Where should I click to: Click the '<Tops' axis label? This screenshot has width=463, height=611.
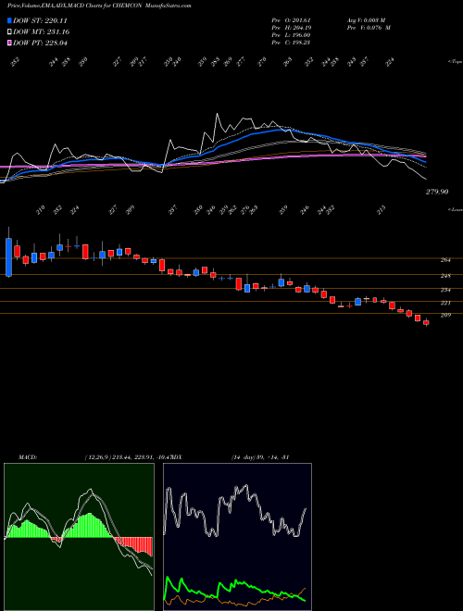click(455, 62)
